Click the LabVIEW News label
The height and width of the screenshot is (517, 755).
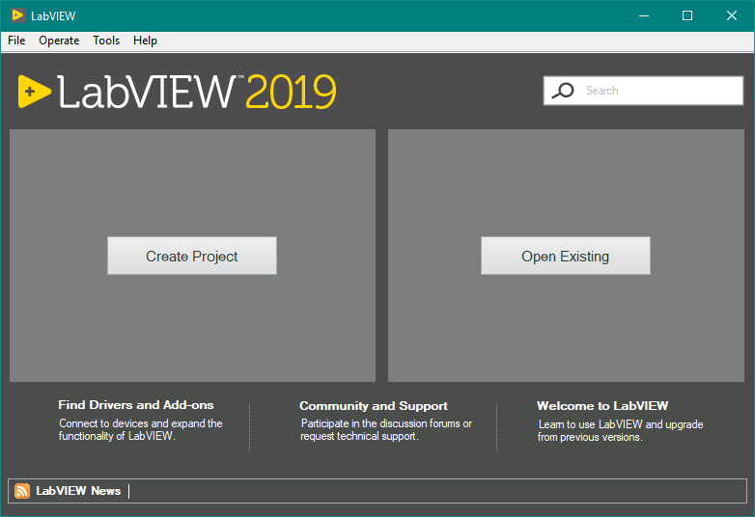click(x=78, y=491)
